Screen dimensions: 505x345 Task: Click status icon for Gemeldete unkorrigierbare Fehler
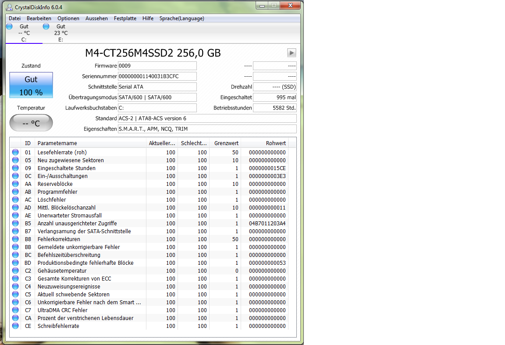[x=15, y=247]
